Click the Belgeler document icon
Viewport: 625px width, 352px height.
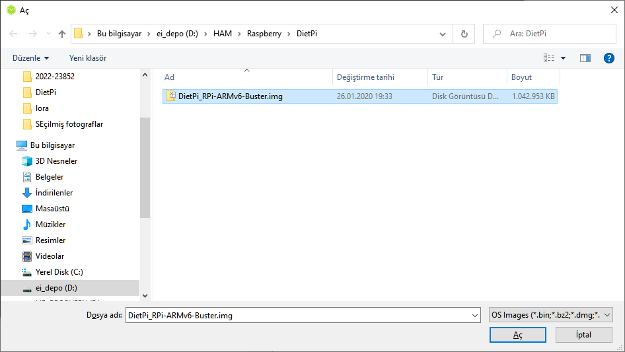[x=27, y=177]
